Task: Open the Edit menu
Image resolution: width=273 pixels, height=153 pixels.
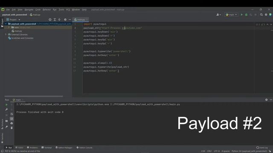Action: pos(14,10)
